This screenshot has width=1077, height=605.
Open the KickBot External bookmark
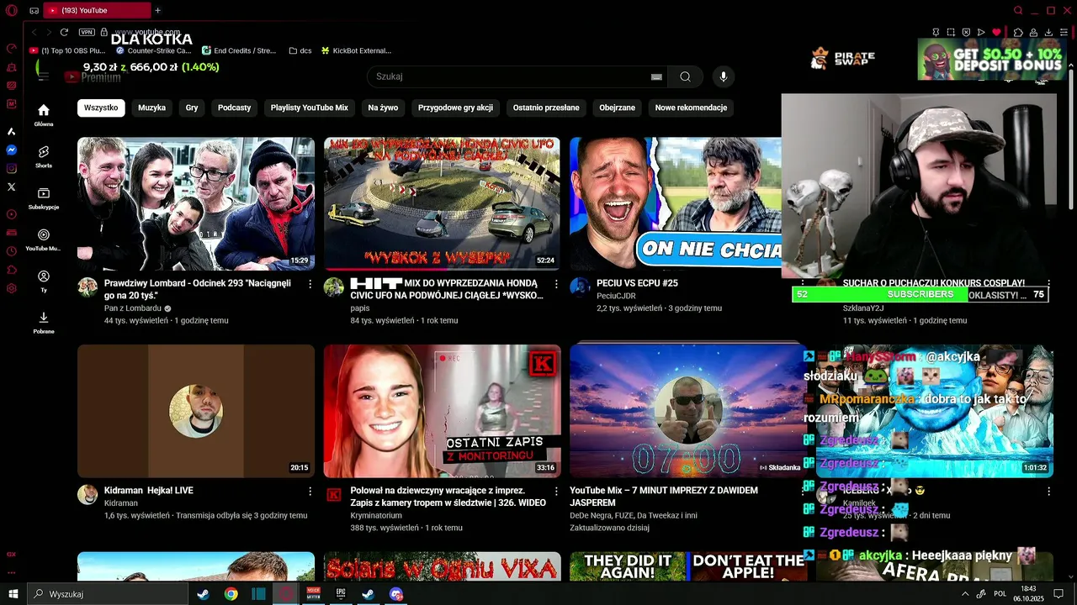point(356,50)
